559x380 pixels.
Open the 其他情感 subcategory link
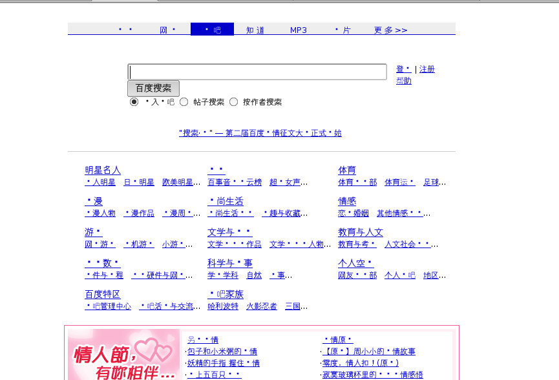(400, 213)
